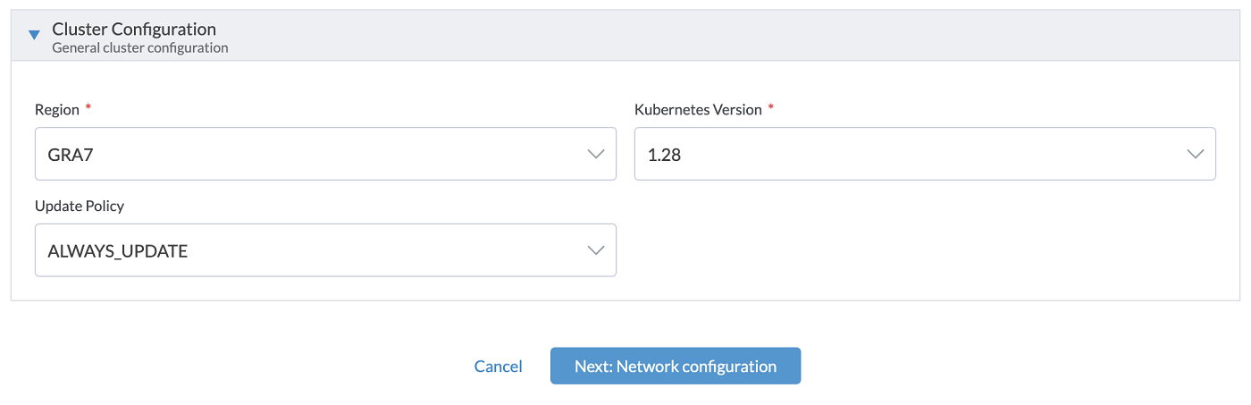Click the Cancel link
The width and height of the screenshot is (1251, 405).
[499, 367]
